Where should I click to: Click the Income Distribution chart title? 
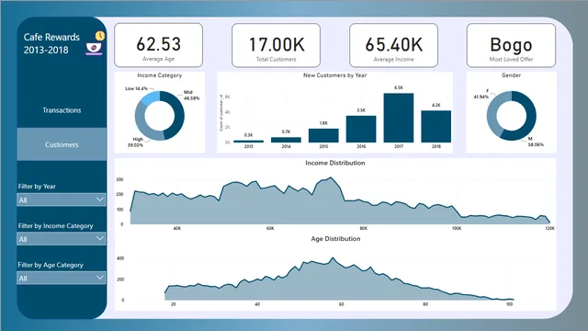(x=334, y=163)
